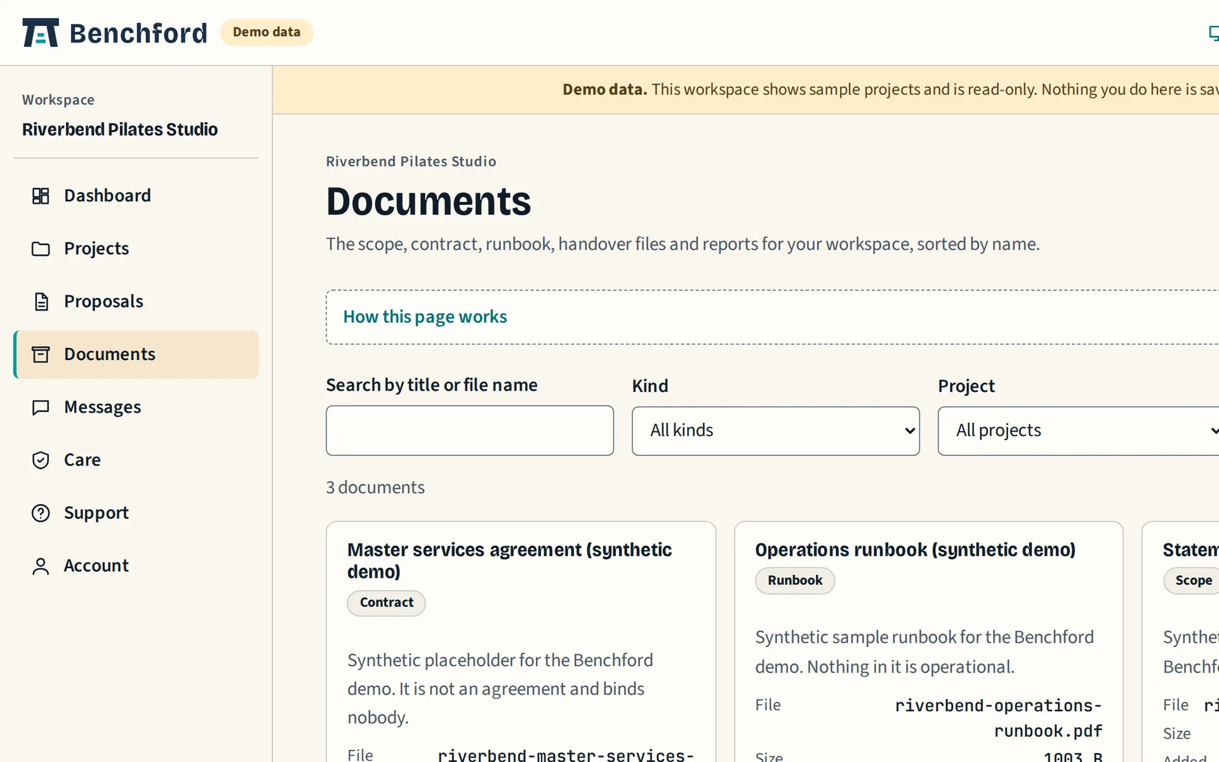Open the All kinds dropdown
Image resolution: width=1219 pixels, height=762 pixels.
pos(775,431)
